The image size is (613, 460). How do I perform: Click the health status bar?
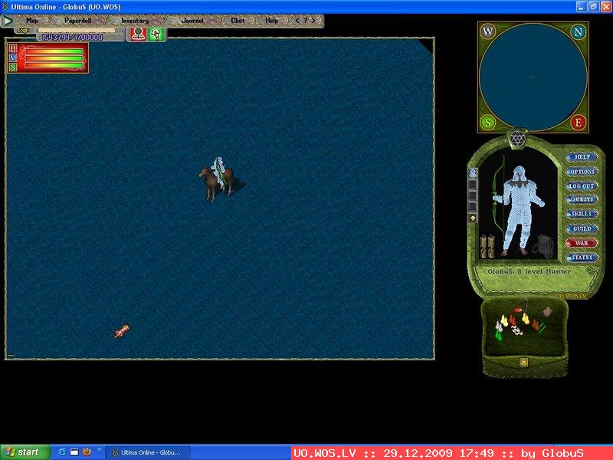point(54,51)
